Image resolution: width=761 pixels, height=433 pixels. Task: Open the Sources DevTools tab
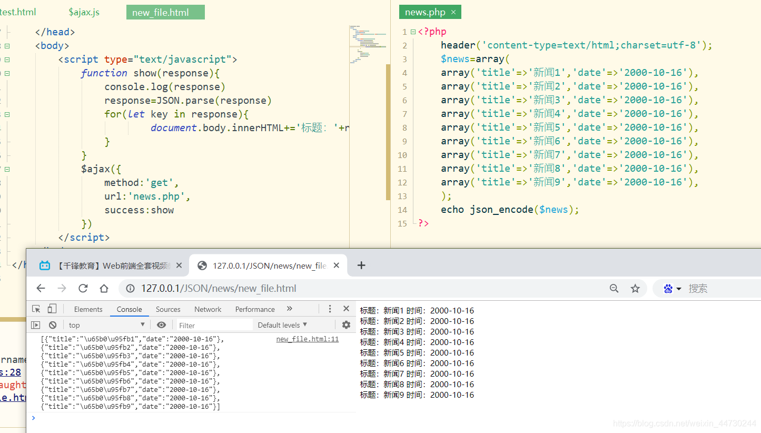(168, 309)
